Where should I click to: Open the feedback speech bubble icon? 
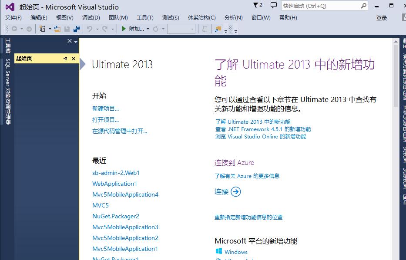pos(273,5)
